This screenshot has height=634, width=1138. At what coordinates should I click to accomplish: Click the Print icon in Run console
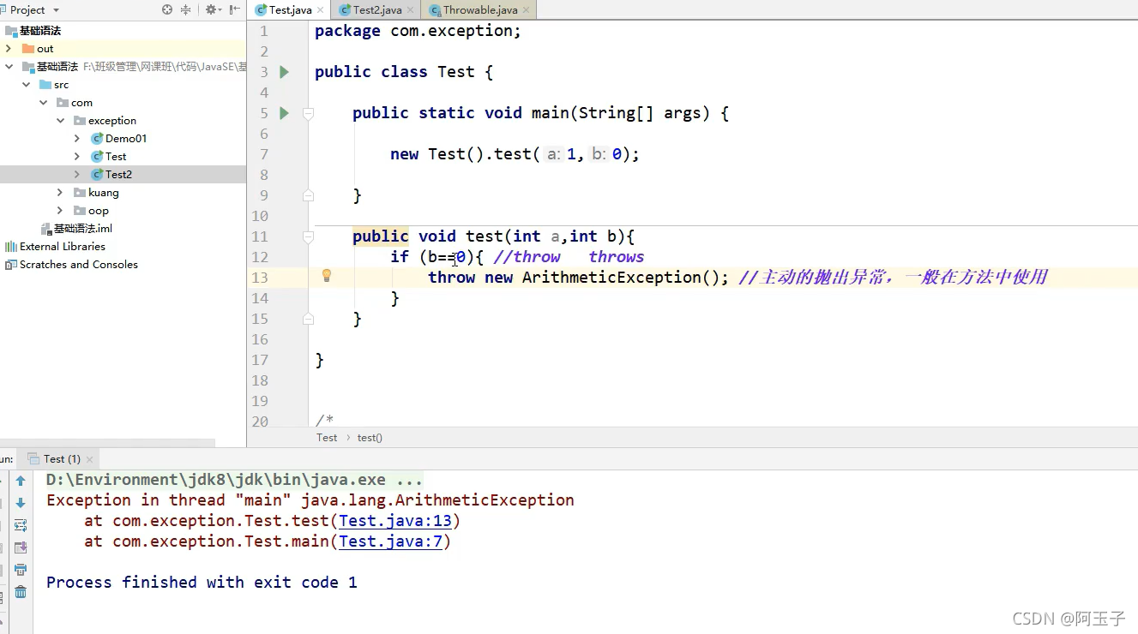click(21, 570)
